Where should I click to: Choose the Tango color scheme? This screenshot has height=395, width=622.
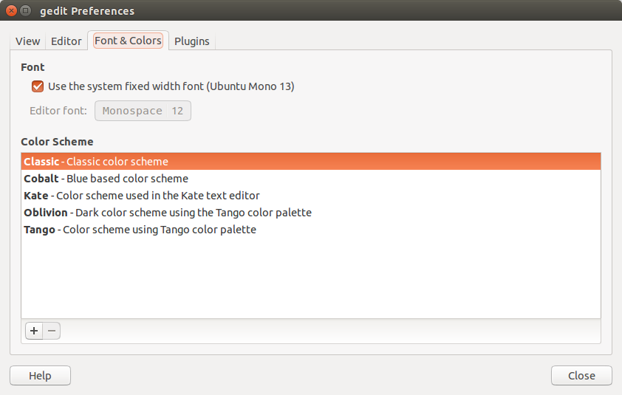click(x=311, y=230)
